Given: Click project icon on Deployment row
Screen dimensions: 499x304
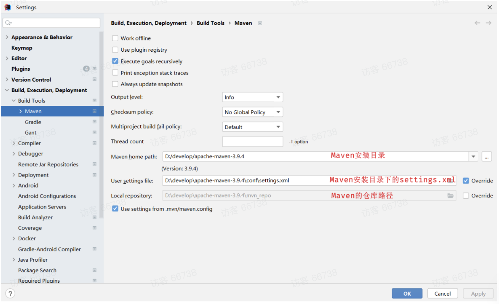Looking at the screenshot, I should (95, 175).
